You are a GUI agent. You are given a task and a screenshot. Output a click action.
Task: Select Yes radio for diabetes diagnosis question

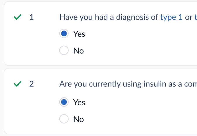click(64, 33)
